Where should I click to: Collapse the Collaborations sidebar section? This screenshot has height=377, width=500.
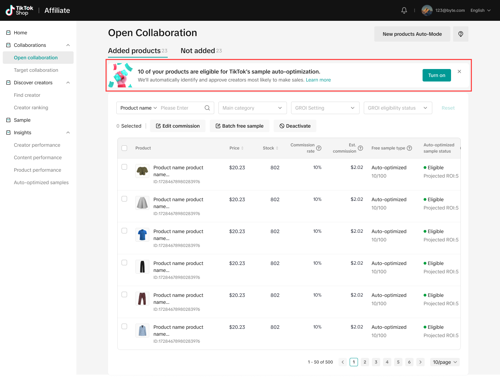point(68,45)
